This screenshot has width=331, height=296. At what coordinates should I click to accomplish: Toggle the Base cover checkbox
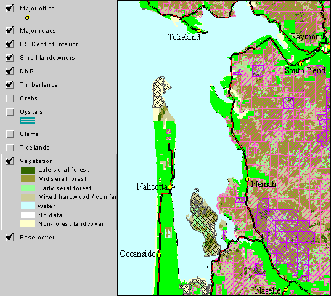pyautogui.click(x=10, y=238)
